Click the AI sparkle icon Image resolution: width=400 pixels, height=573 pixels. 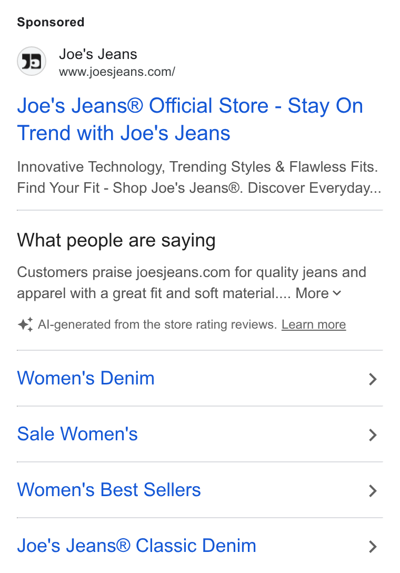coord(25,324)
